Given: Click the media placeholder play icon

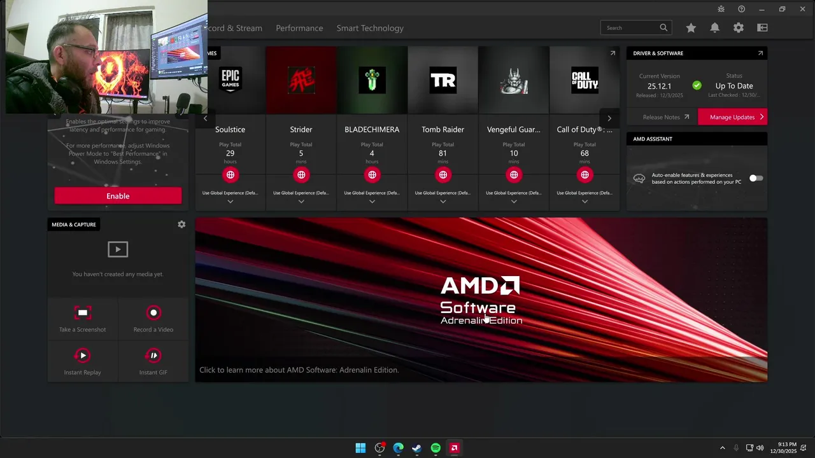Looking at the screenshot, I should point(118,249).
